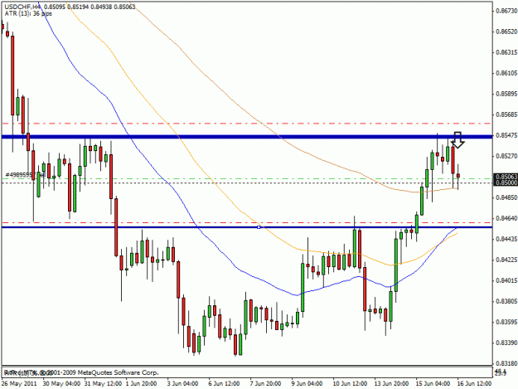The image size is (518, 389).
Task: Click the ATR (13): 36 pips label
Action: tap(28, 13)
